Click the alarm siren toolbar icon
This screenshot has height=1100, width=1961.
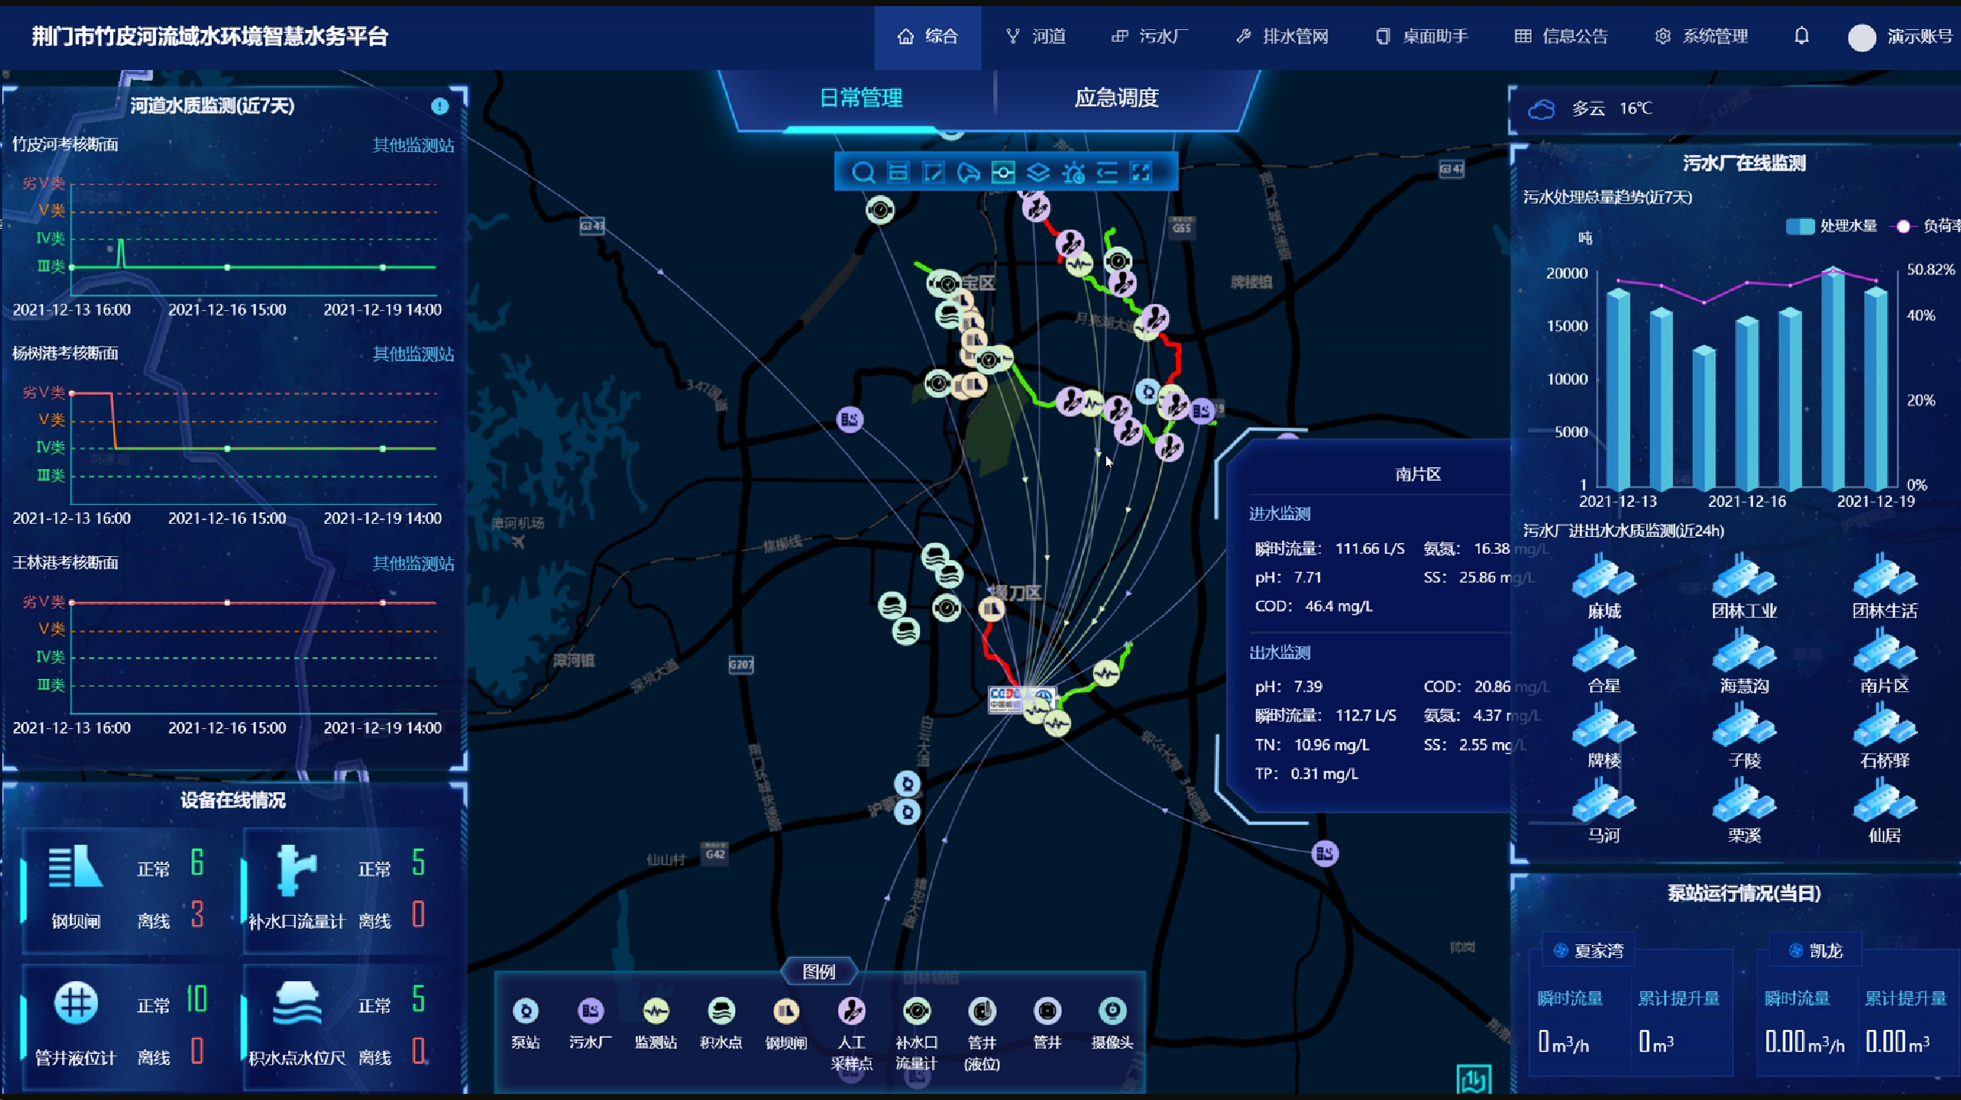coord(1073,174)
